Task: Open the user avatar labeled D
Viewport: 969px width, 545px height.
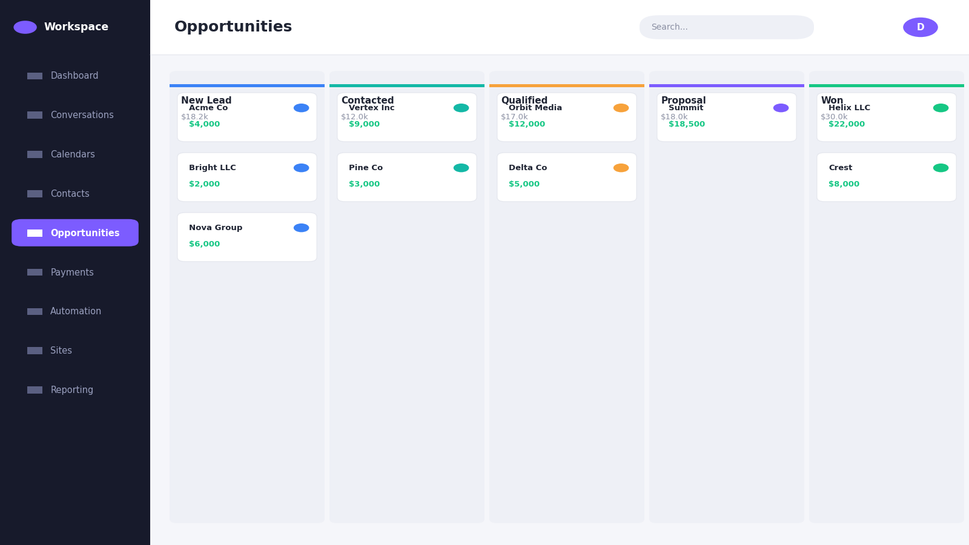Action: coord(921,27)
